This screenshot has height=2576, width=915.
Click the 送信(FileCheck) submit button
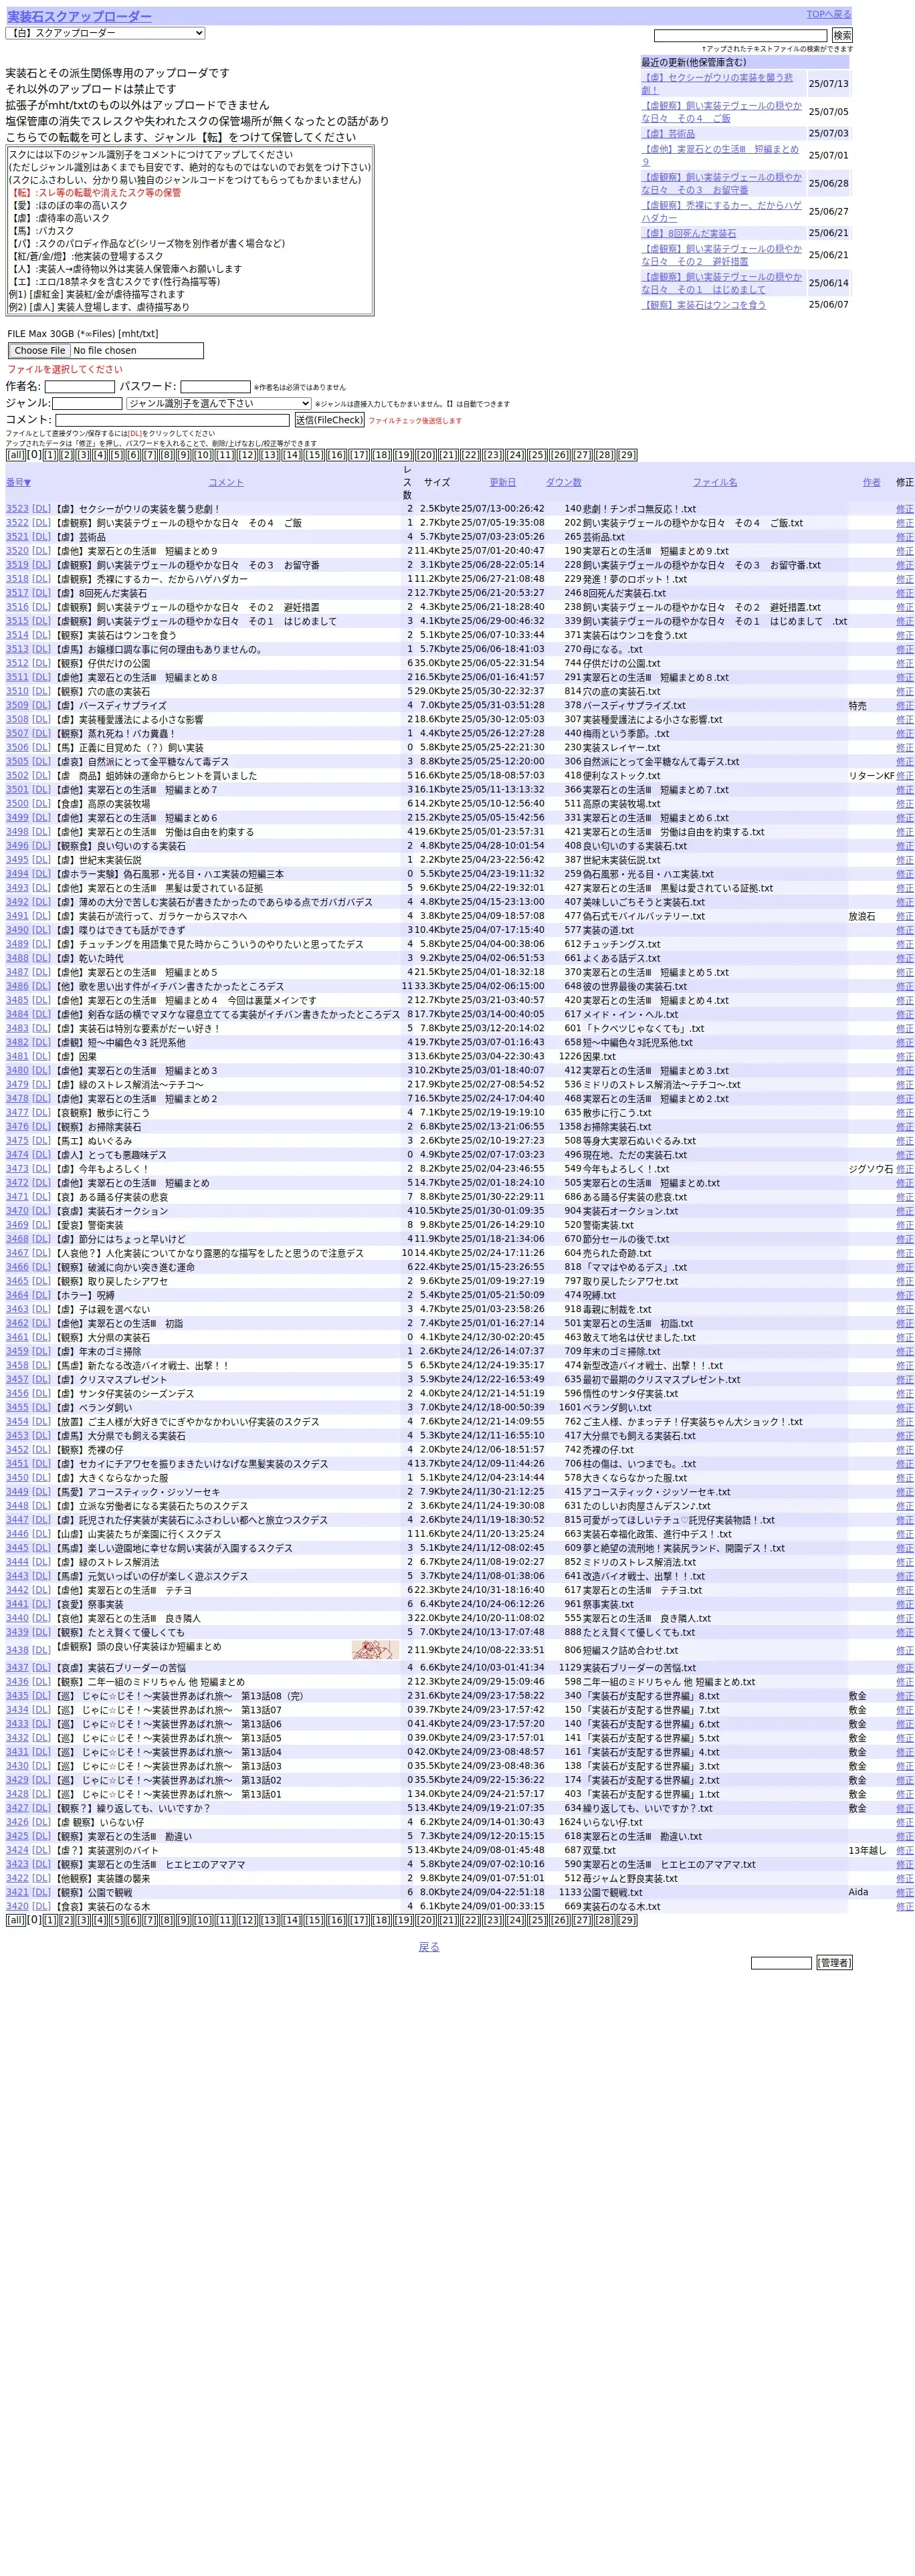point(329,420)
